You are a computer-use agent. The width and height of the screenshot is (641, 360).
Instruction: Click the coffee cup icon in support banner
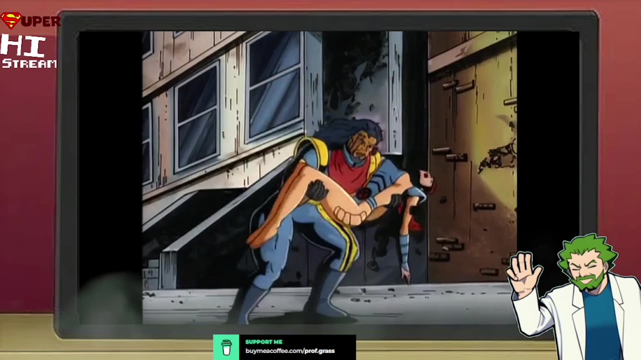pyautogui.click(x=226, y=347)
